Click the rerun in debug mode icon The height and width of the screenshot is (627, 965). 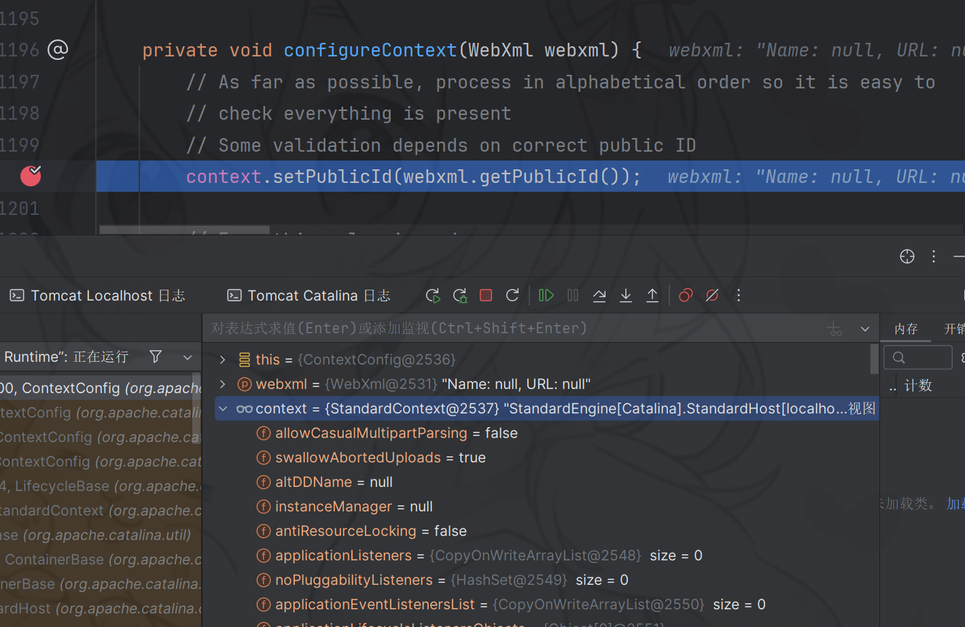pyautogui.click(x=460, y=295)
